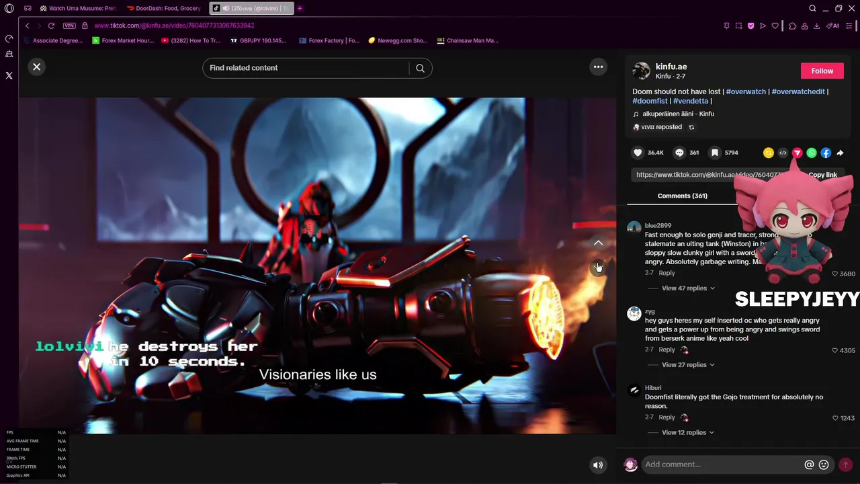Switch to the Watch Uma Musume browser tab
Image resolution: width=860 pixels, height=484 pixels.
(77, 8)
